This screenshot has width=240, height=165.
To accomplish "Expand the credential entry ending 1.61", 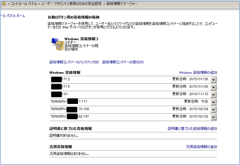I will [214, 95].
